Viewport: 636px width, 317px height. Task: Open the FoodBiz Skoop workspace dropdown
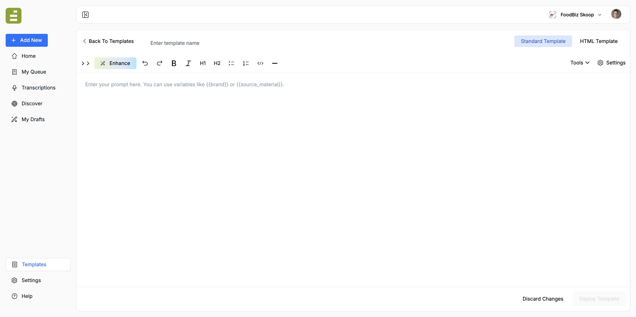click(575, 15)
